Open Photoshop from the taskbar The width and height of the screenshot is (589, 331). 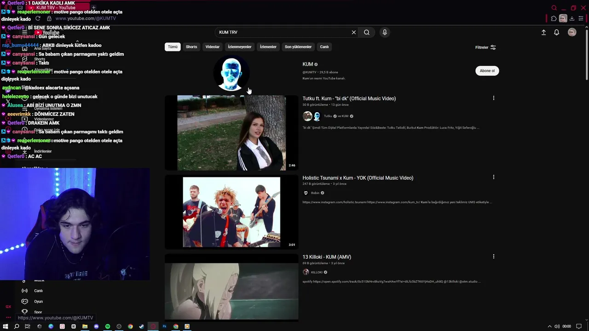[x=164, y=326]
